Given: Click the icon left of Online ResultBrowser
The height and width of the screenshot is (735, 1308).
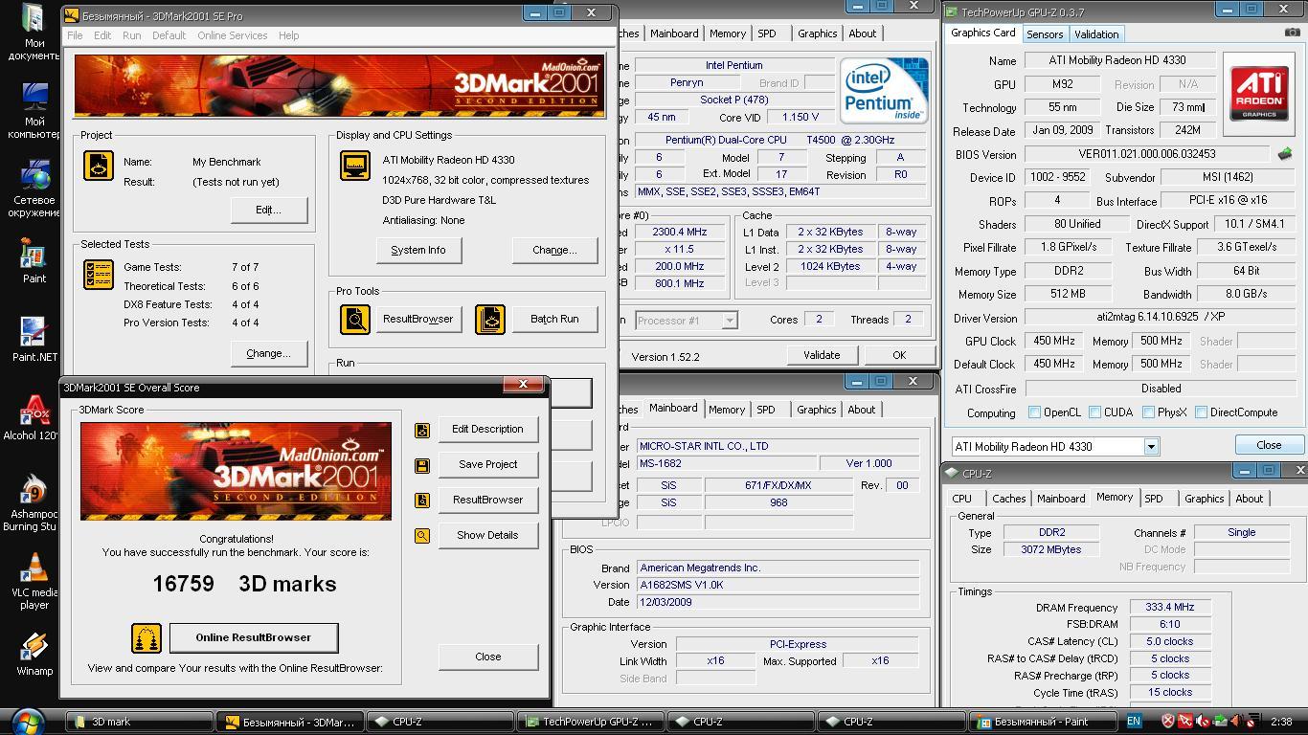Looking at the screenshot, I should pyautogui.click(x=147, y=638).
